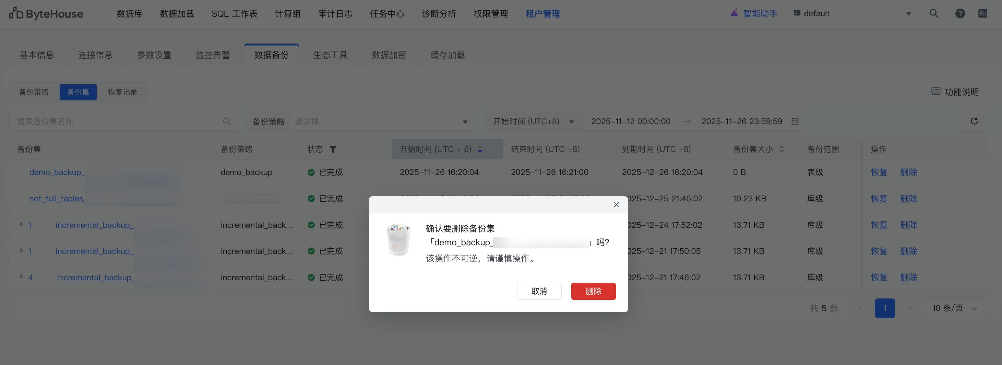Open the calendar icon in date range
This screenshot has height=365, width=1002.
tap(795, 121)
